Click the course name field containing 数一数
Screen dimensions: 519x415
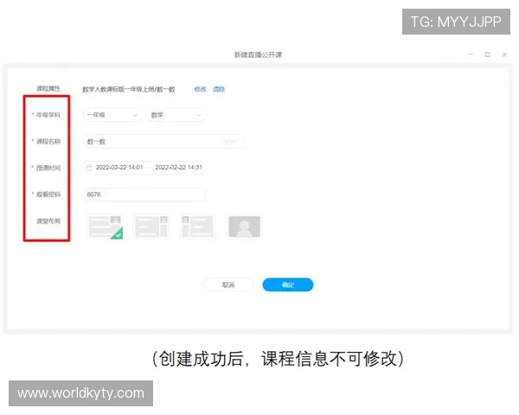[163, 142]
